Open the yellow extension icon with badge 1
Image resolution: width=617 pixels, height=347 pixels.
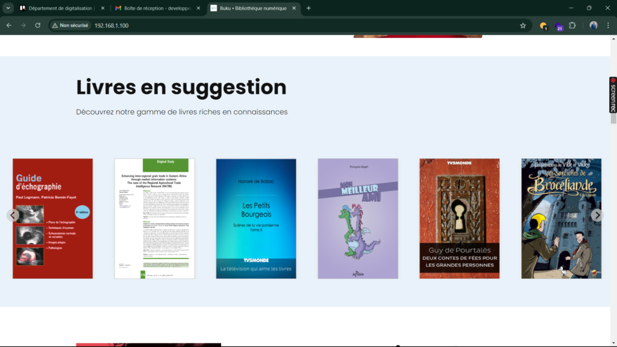pos(543,26)
